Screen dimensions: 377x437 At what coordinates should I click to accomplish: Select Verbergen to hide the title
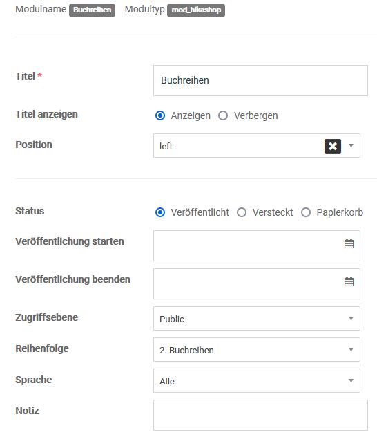(223, 115)
